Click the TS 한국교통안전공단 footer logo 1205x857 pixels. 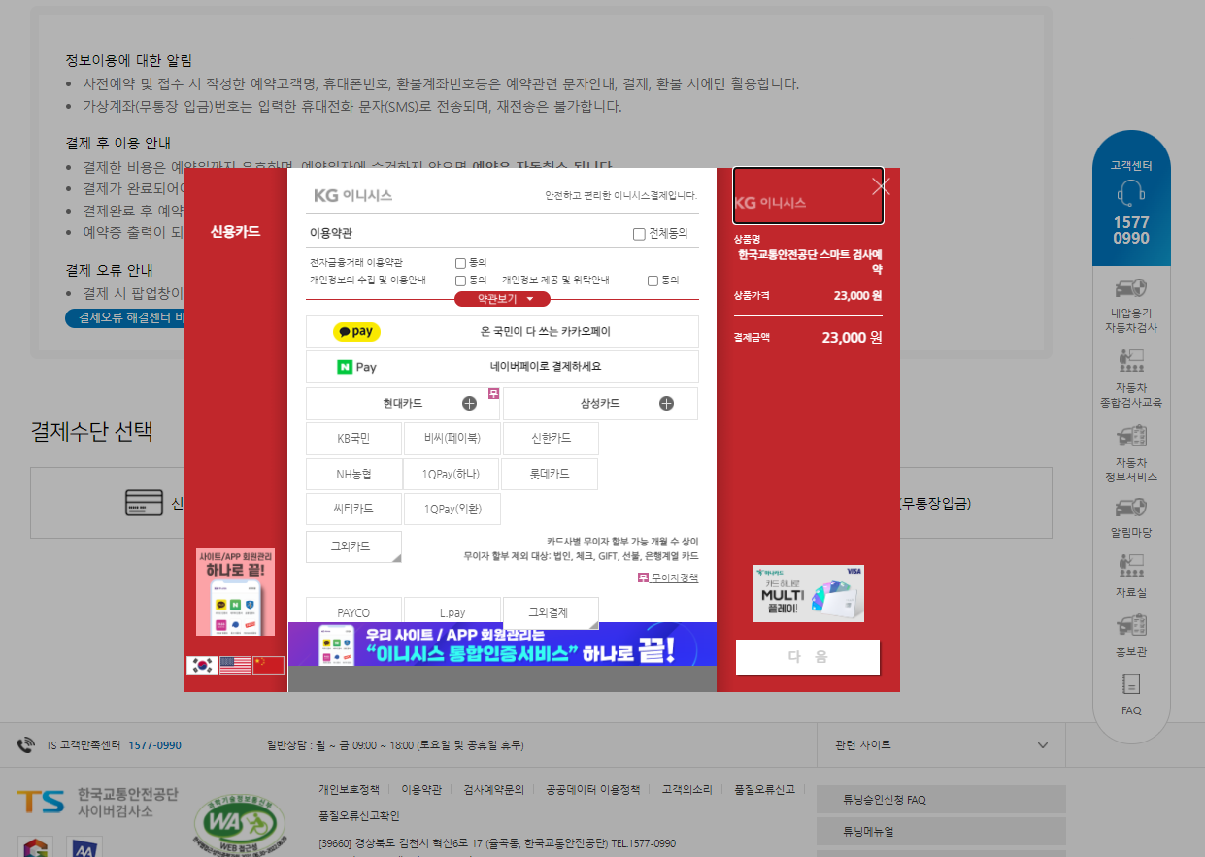click(97, 802)
